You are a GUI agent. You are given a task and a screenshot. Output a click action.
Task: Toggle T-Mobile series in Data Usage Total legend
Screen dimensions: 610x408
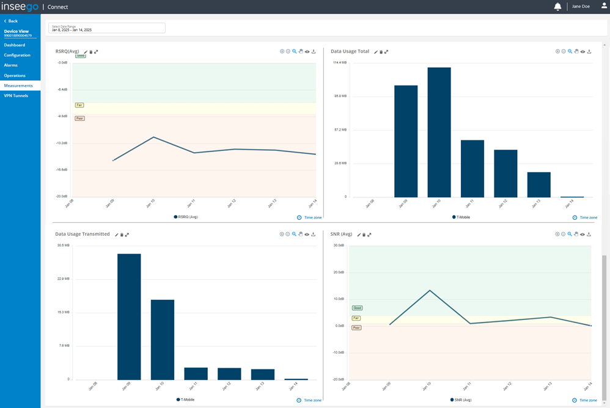(461, 217)
